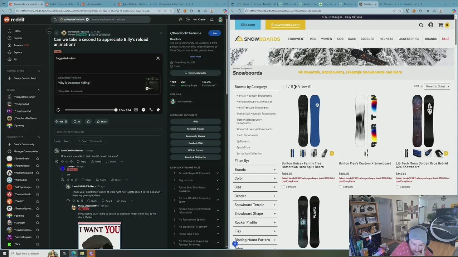Open r/EscapefromTarkov recent community
458x257 pixels.
tap(24, 97)
